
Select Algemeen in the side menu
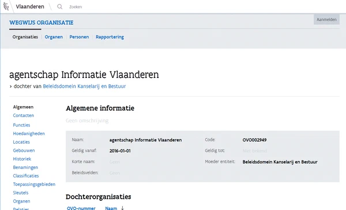click(23, 107)
